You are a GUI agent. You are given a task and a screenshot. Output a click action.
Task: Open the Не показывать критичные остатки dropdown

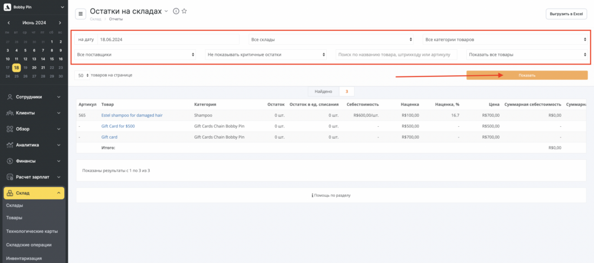click(266, 54)
